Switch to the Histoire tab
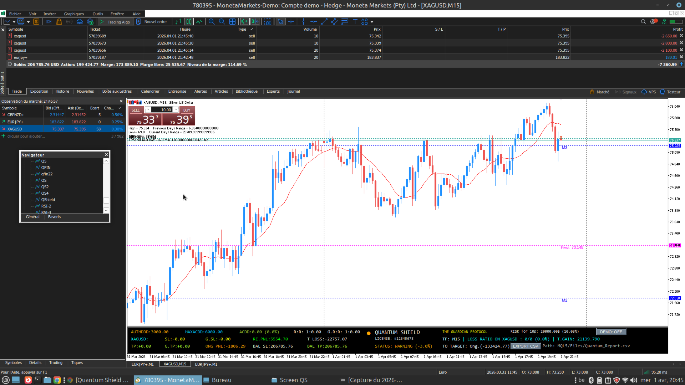The image size is (685, 385). click(x=62, y=92)
